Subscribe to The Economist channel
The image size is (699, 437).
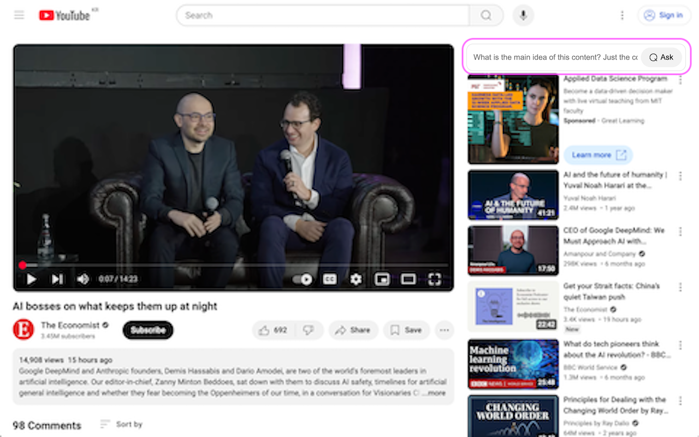tap(147, 330)
